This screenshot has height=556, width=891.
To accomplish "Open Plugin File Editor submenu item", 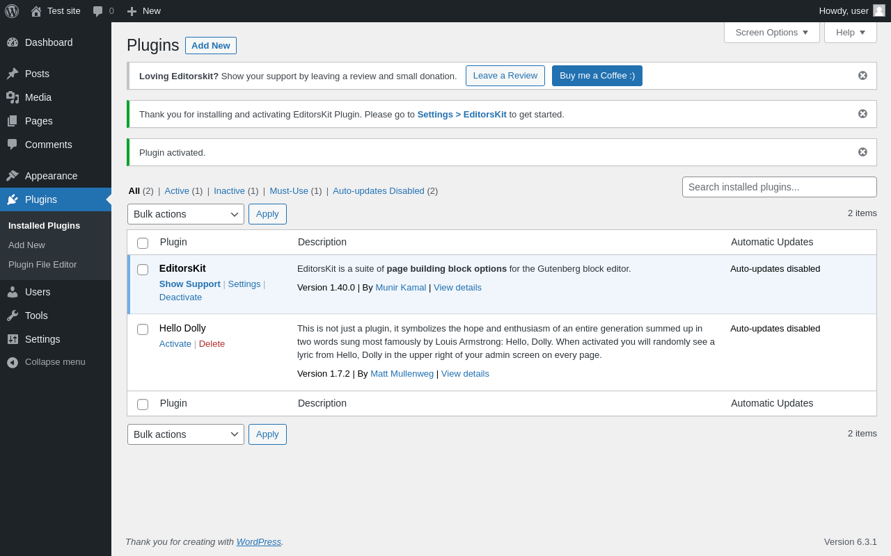I will 42,265.
